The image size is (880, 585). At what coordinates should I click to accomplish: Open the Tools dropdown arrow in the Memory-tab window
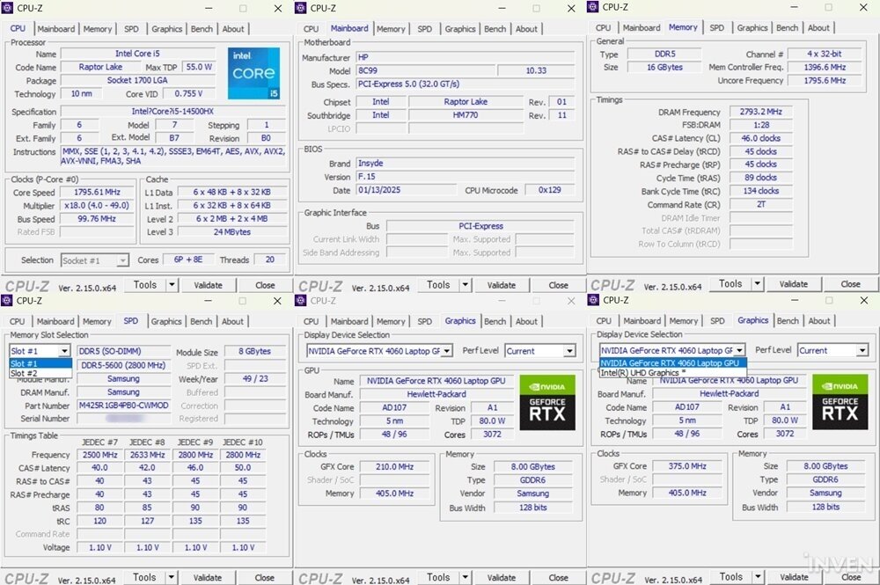point(758,284)
